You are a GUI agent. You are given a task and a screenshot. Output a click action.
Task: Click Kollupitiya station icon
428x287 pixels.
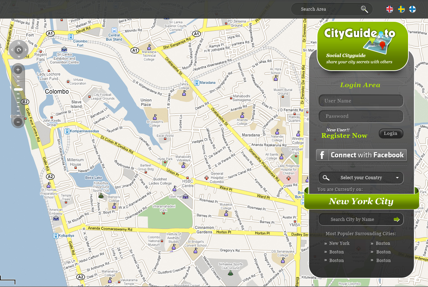[56, 236]
